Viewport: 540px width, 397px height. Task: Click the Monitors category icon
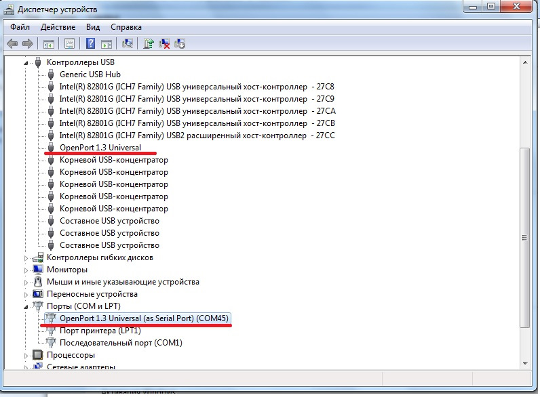pyautogui.click(x=38, y=270)
